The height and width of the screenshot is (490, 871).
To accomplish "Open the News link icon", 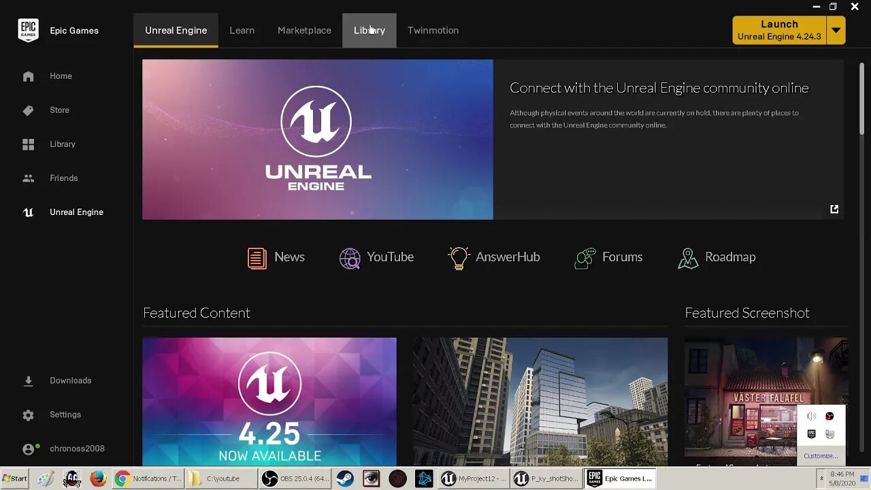I will click(257, 258).
